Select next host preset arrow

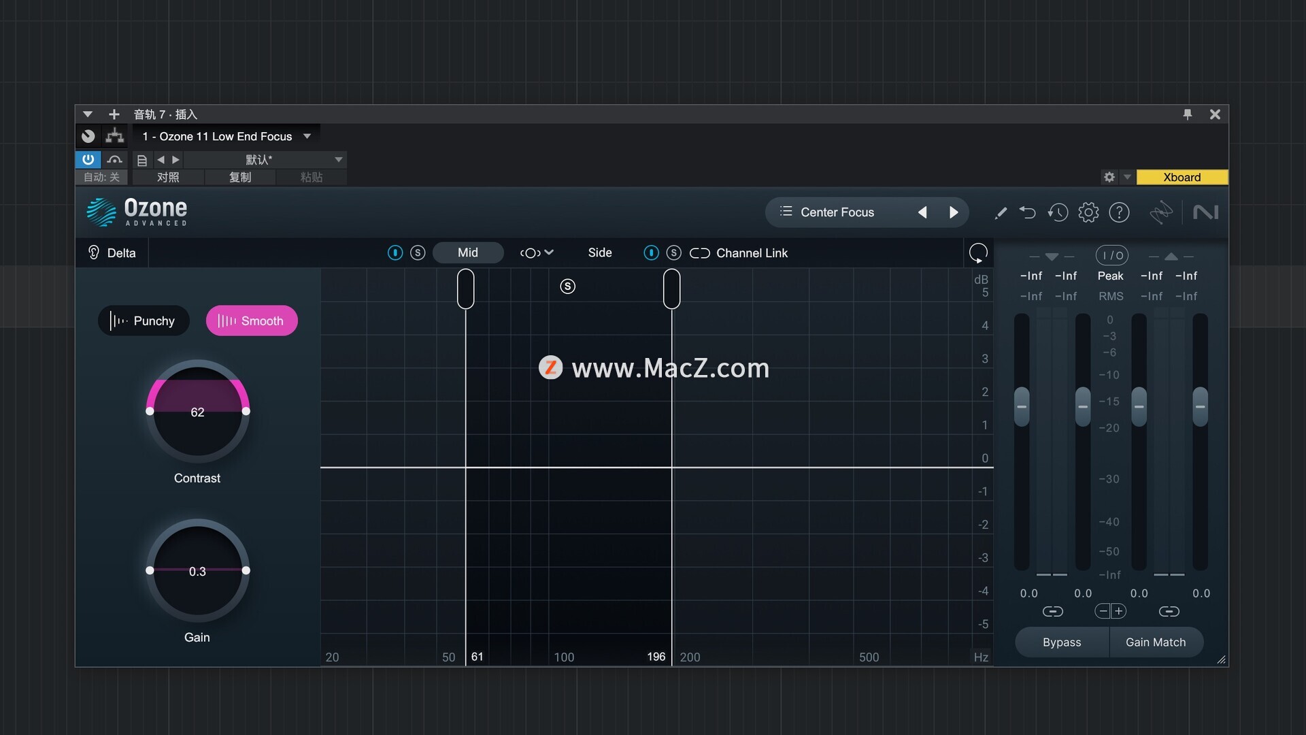click(175, 159)
